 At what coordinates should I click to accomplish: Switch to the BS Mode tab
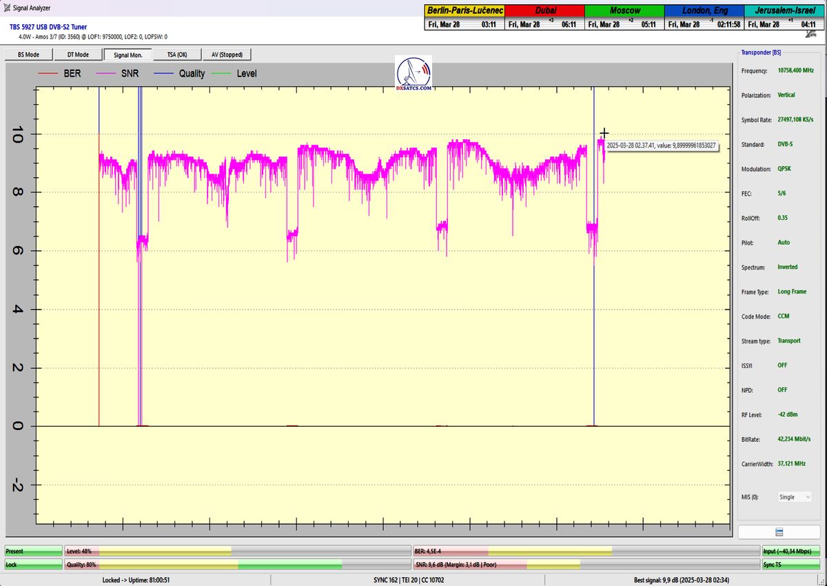(x=28, y=54)
